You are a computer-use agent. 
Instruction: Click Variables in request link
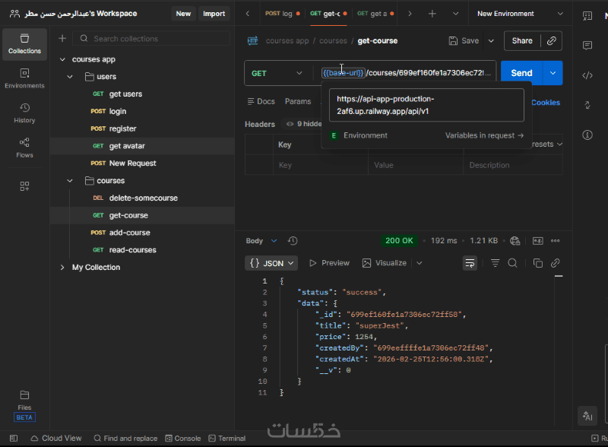click(484, 135)
